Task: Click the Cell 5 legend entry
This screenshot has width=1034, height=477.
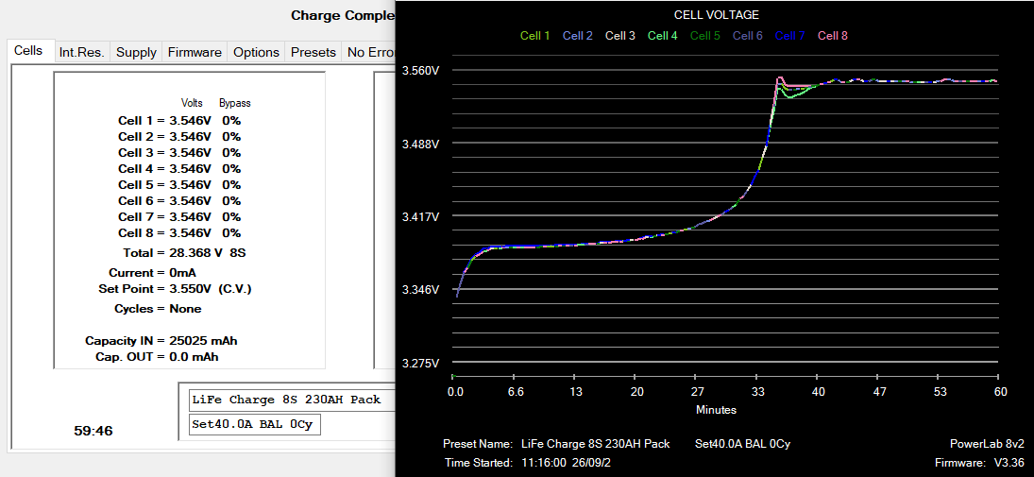Action: pyautogui.click(x=704, y=36)
